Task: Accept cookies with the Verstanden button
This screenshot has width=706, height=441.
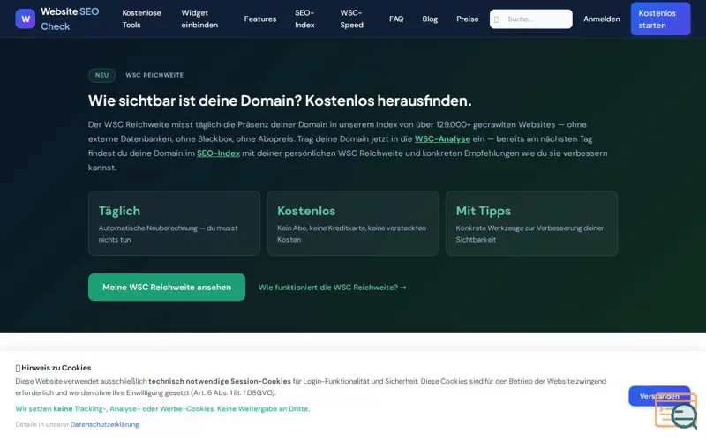Action: tap(659, 396)
